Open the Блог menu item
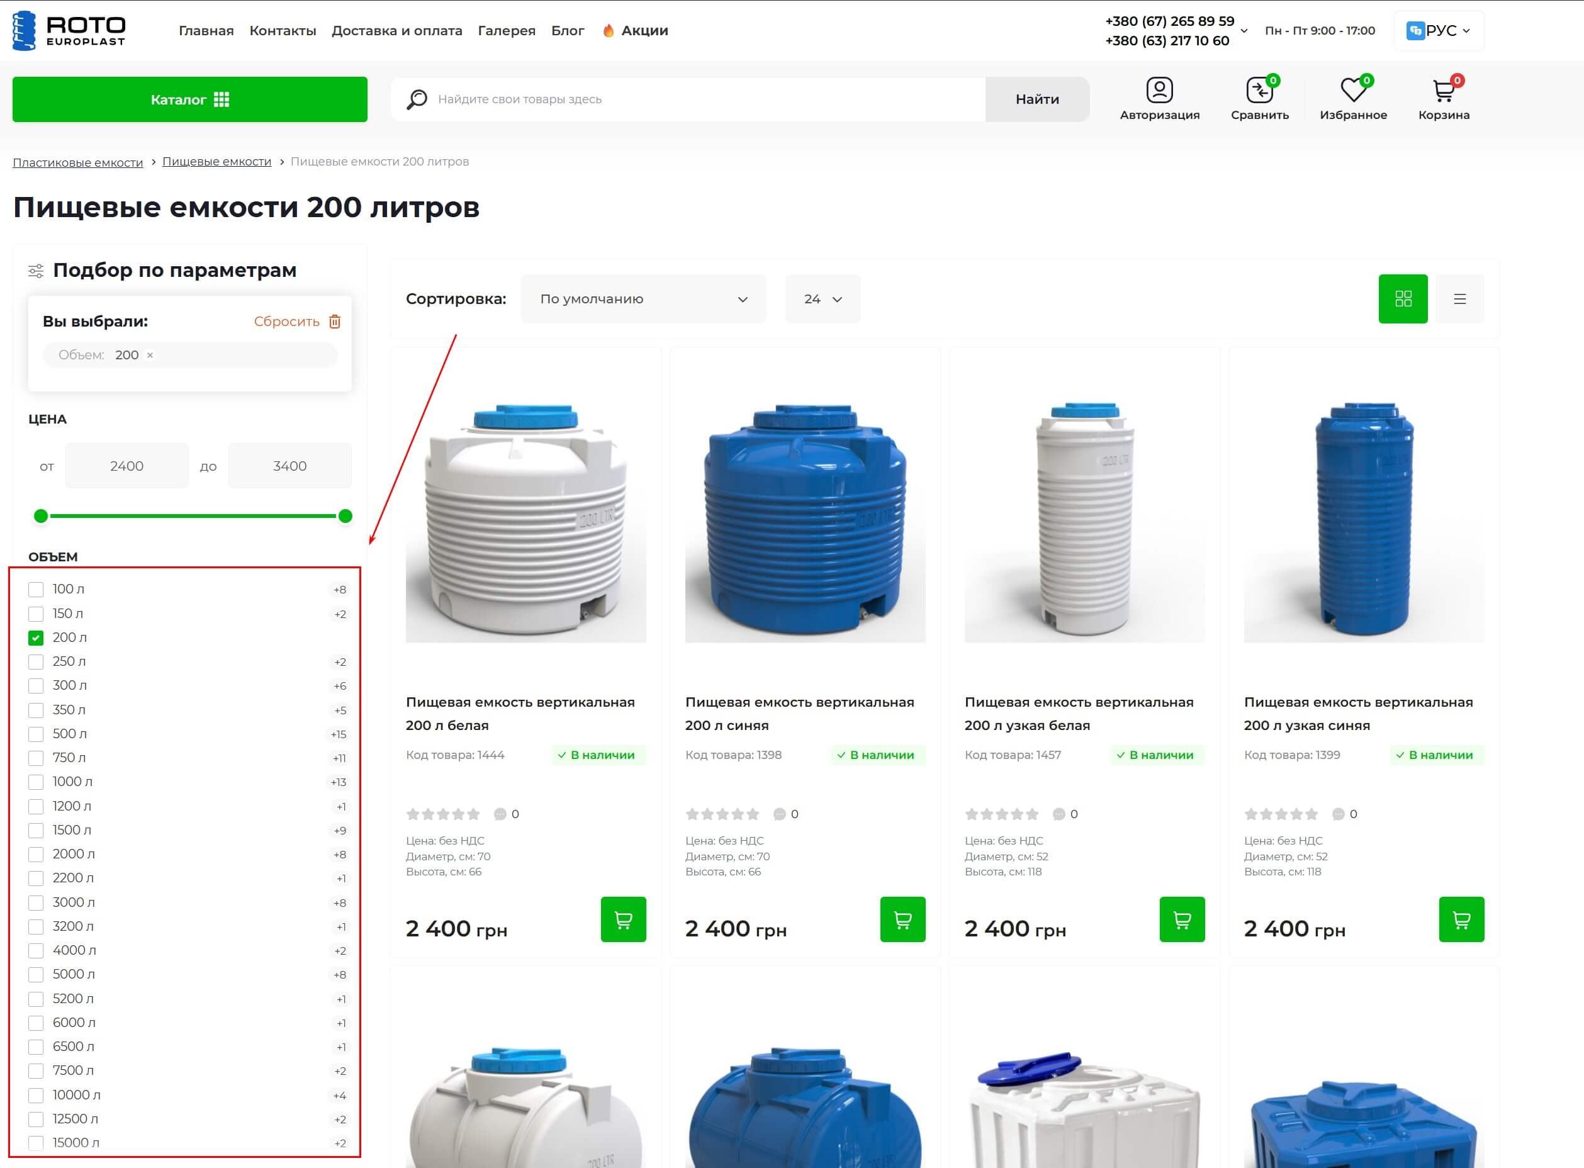This screenshot has width=1584, height=1168. pos(568,30)
